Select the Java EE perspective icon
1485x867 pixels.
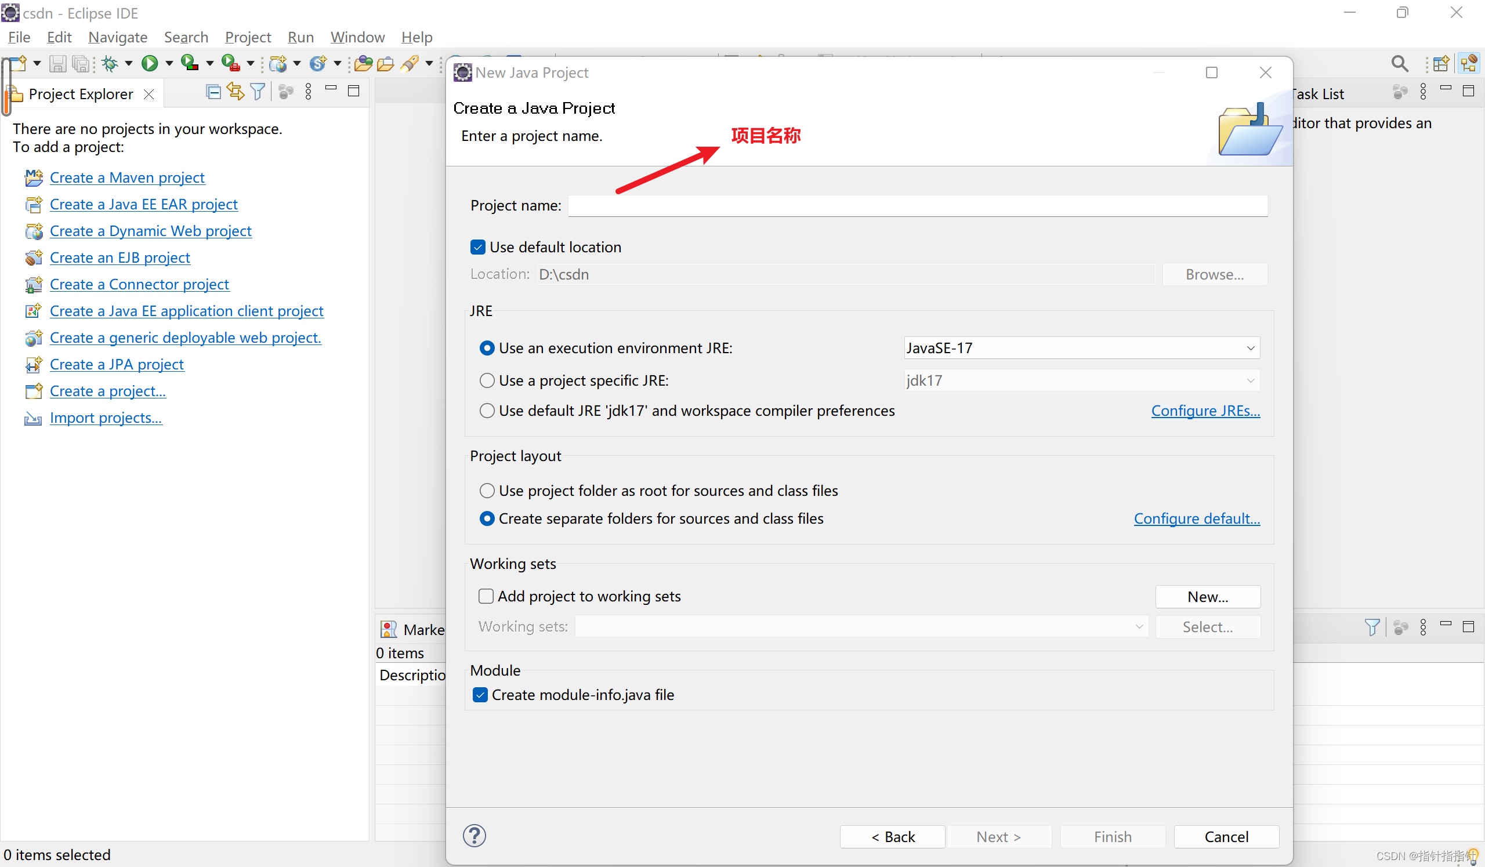(1469, 63)
